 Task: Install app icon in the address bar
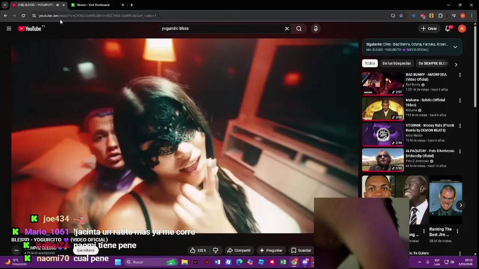pyautogui.click(x=393, y=16)
